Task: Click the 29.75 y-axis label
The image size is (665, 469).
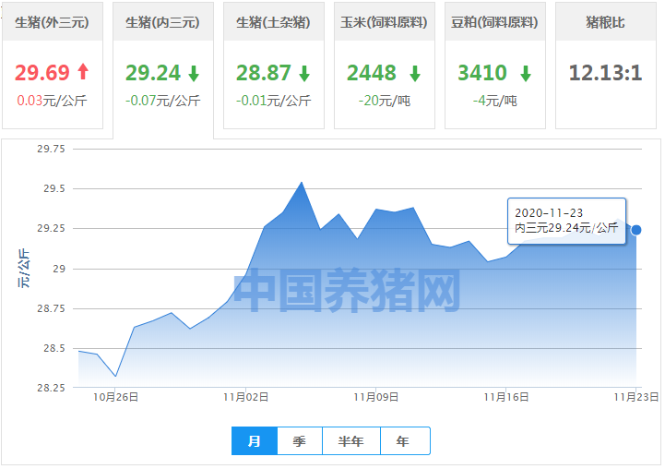Action: pos(51,149)
